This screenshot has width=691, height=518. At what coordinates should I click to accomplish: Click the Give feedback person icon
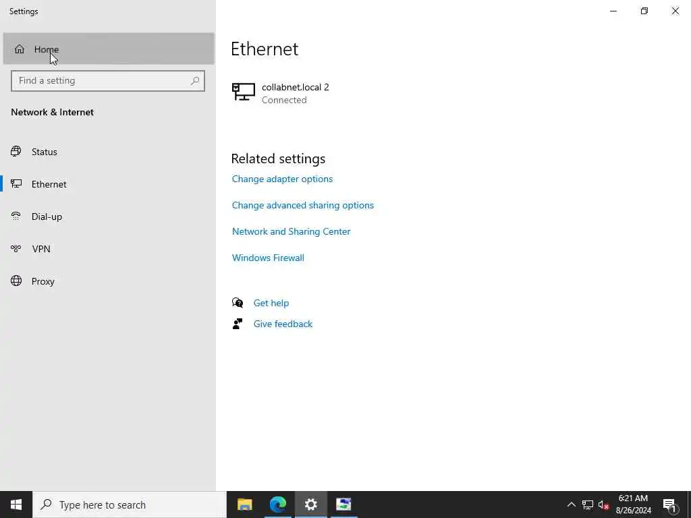point(238,324)
